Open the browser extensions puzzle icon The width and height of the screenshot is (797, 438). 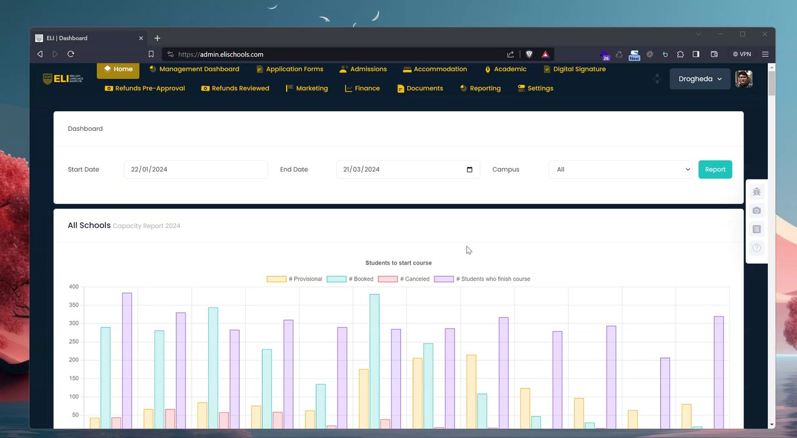pyautogui.click(x=680, y=54)
